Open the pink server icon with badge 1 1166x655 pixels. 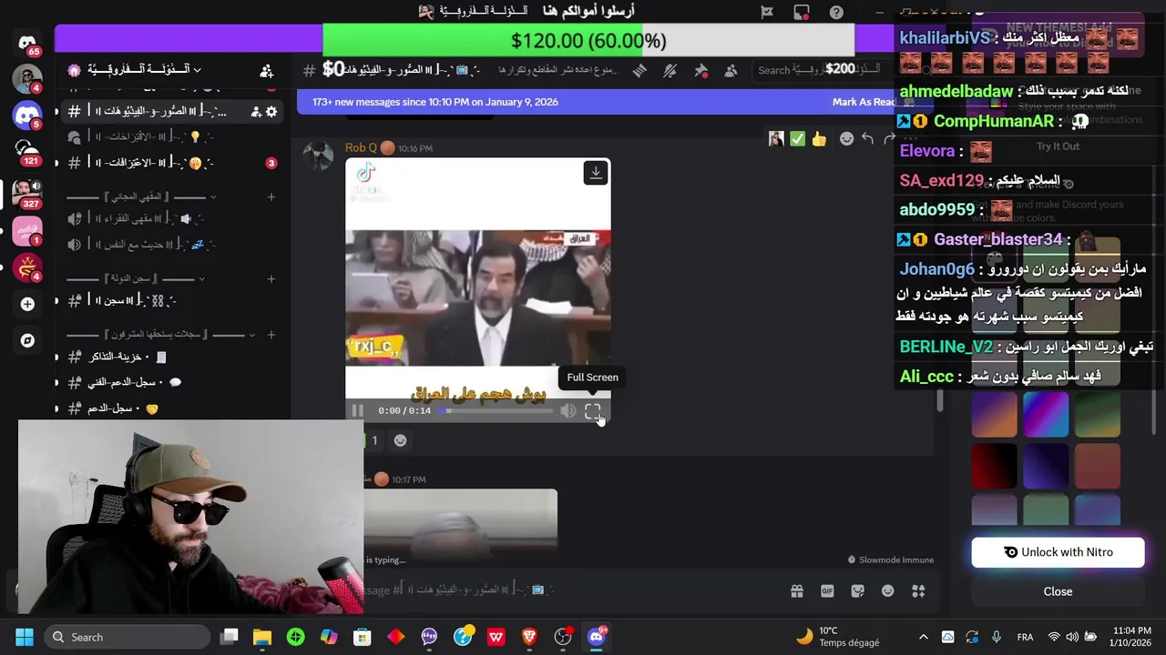click(27, 232)
